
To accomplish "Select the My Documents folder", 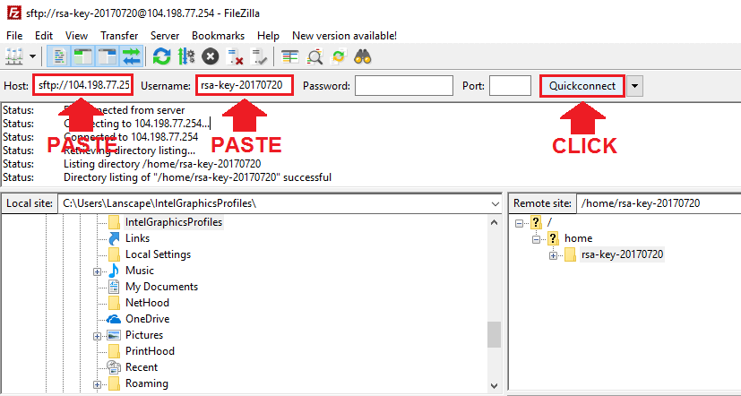I will click(x=161, y=287).
